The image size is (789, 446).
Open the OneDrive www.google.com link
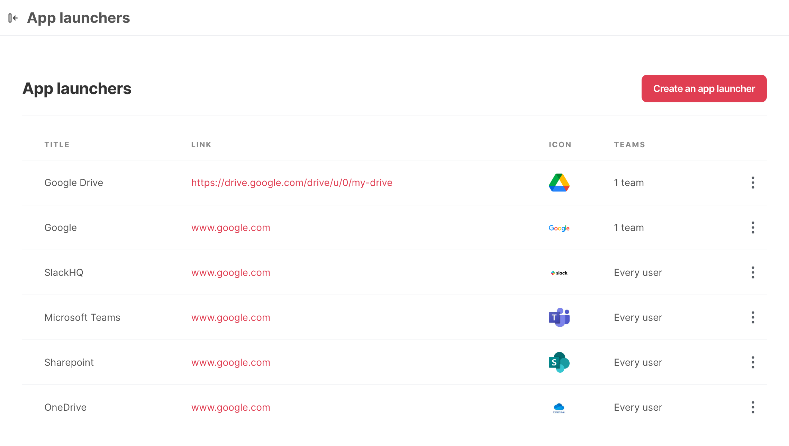[230, 407]
